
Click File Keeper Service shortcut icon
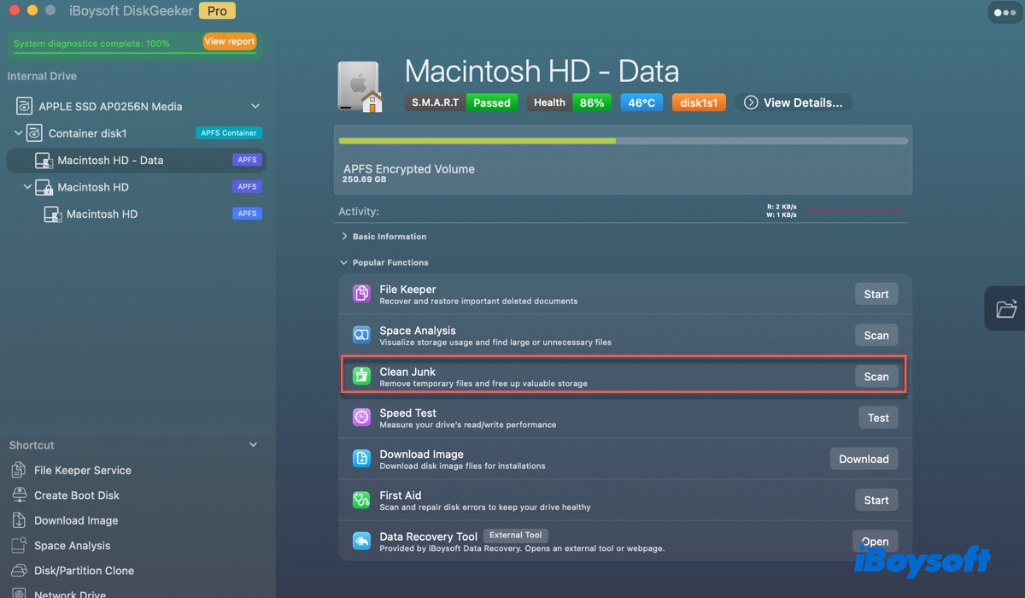(x=19, y=470)
